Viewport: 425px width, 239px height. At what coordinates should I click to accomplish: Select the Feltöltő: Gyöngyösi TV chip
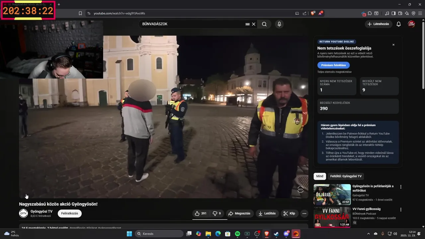coord(345,176)
